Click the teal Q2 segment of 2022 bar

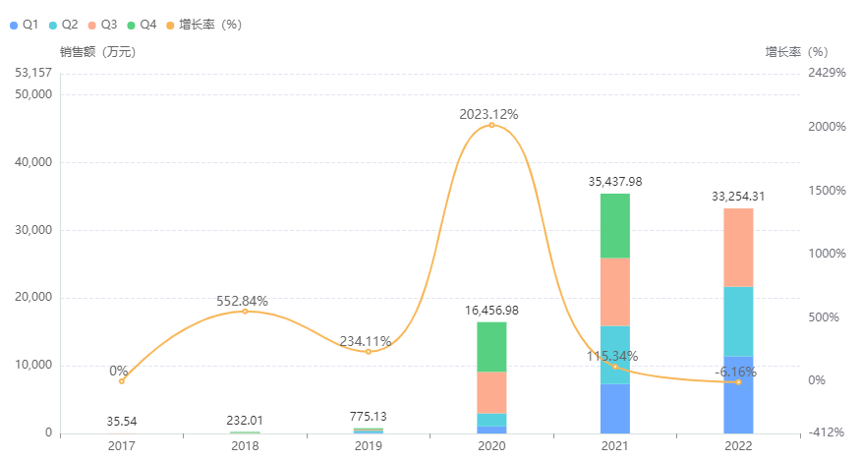[738, 320]
